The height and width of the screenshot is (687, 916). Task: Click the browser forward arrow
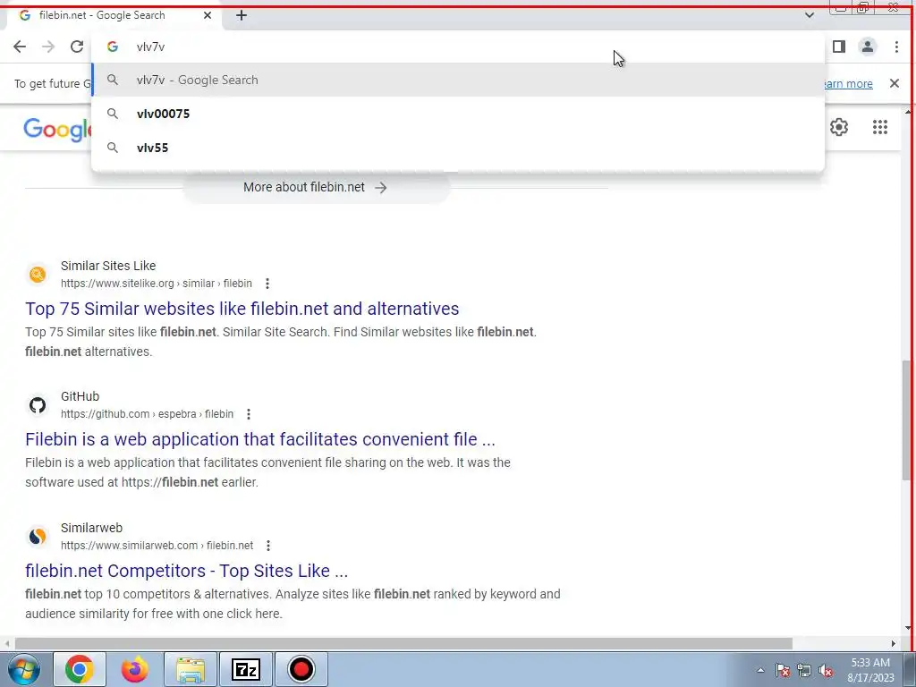(48, 47)
